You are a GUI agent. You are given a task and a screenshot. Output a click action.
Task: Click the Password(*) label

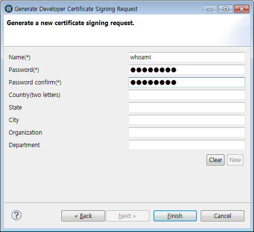point(24,70)
